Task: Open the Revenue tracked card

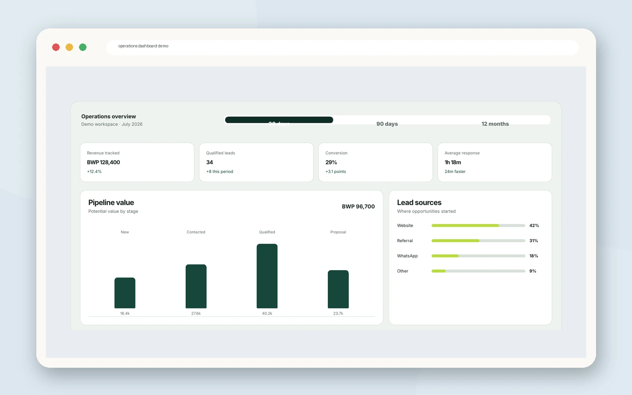Action: coord(137,162)
